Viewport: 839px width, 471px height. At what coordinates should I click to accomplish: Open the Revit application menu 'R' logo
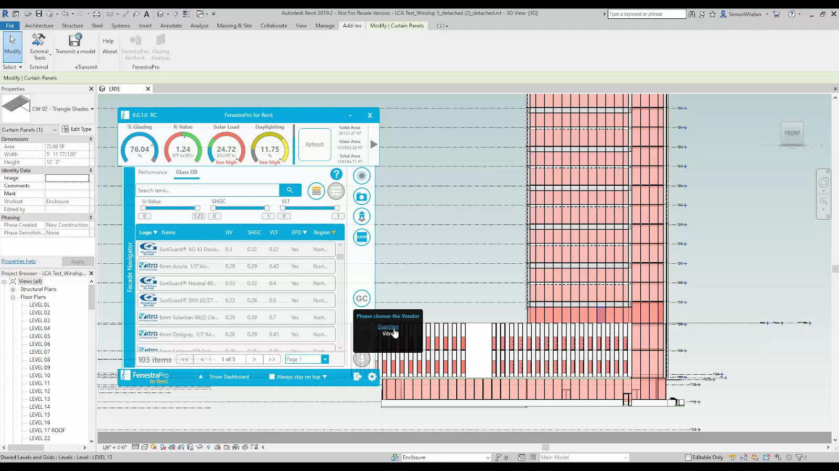tap(6, 14)
